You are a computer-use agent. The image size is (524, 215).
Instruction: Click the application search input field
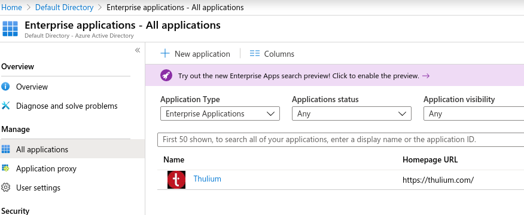[x=340, y=140]
